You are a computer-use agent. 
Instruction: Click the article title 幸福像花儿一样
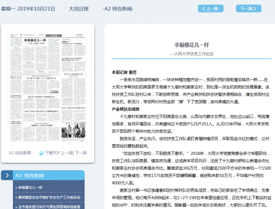[192, 45]
